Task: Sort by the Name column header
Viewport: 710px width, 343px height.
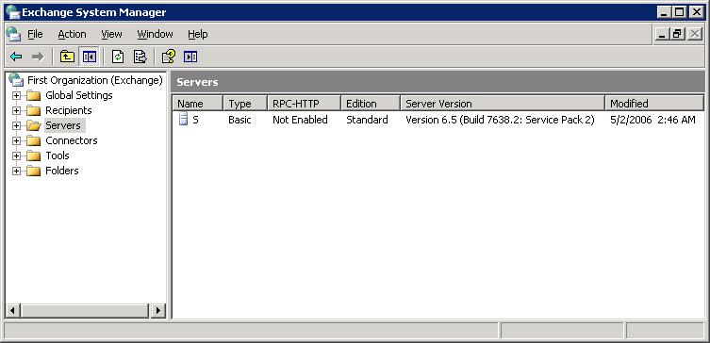Action: (197, 103)
